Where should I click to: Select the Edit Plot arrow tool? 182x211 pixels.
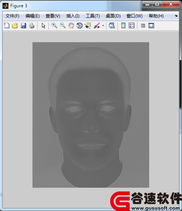[x=43, y=25]
